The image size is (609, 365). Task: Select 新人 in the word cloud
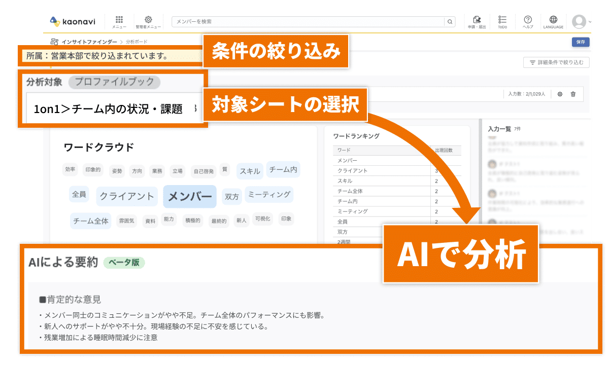pyautogui.click(x=241, y=221)
